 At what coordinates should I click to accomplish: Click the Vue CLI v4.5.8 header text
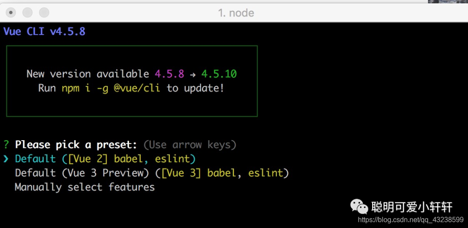[x=45, y=31]
